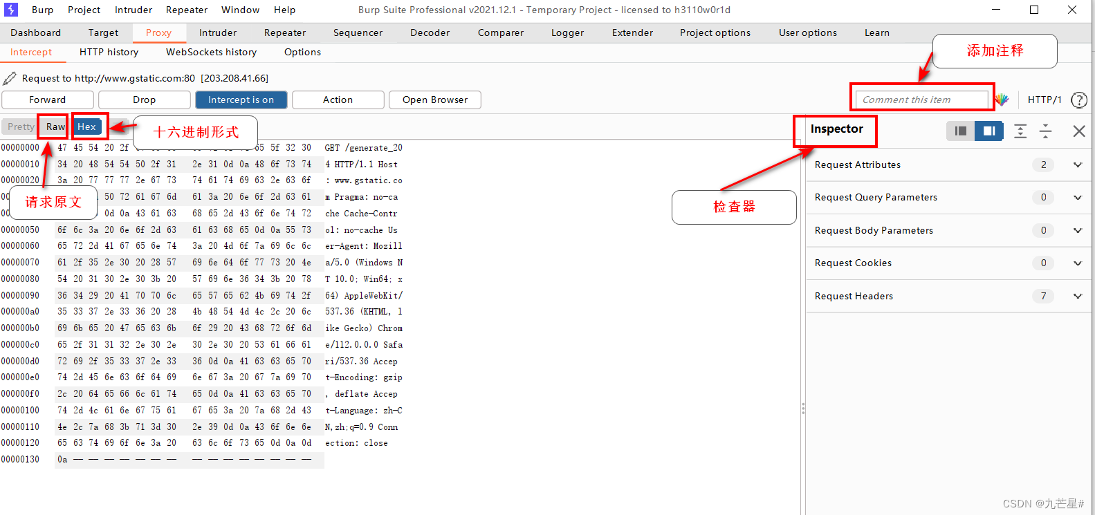
Task: Click expand all sections icon in Inspector
Action: pyautogui.click(x=1020, y=131)
